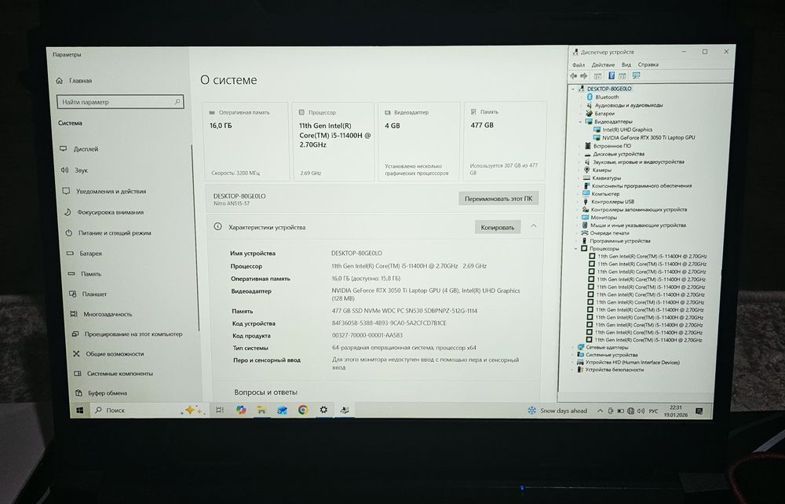This screenshot has height=504, width=785.
Task: Click Device Manager forward arrow toolbar icon
Action: (x=584, y=76)
